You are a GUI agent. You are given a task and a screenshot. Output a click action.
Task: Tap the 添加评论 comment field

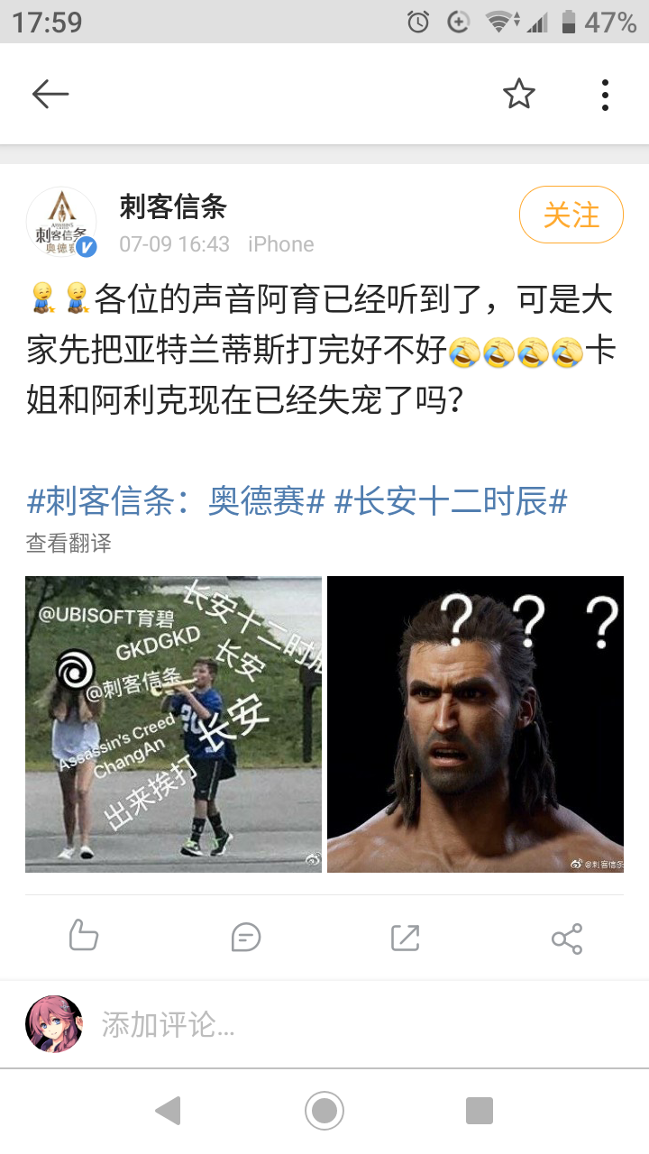[x=361, y=1024]
